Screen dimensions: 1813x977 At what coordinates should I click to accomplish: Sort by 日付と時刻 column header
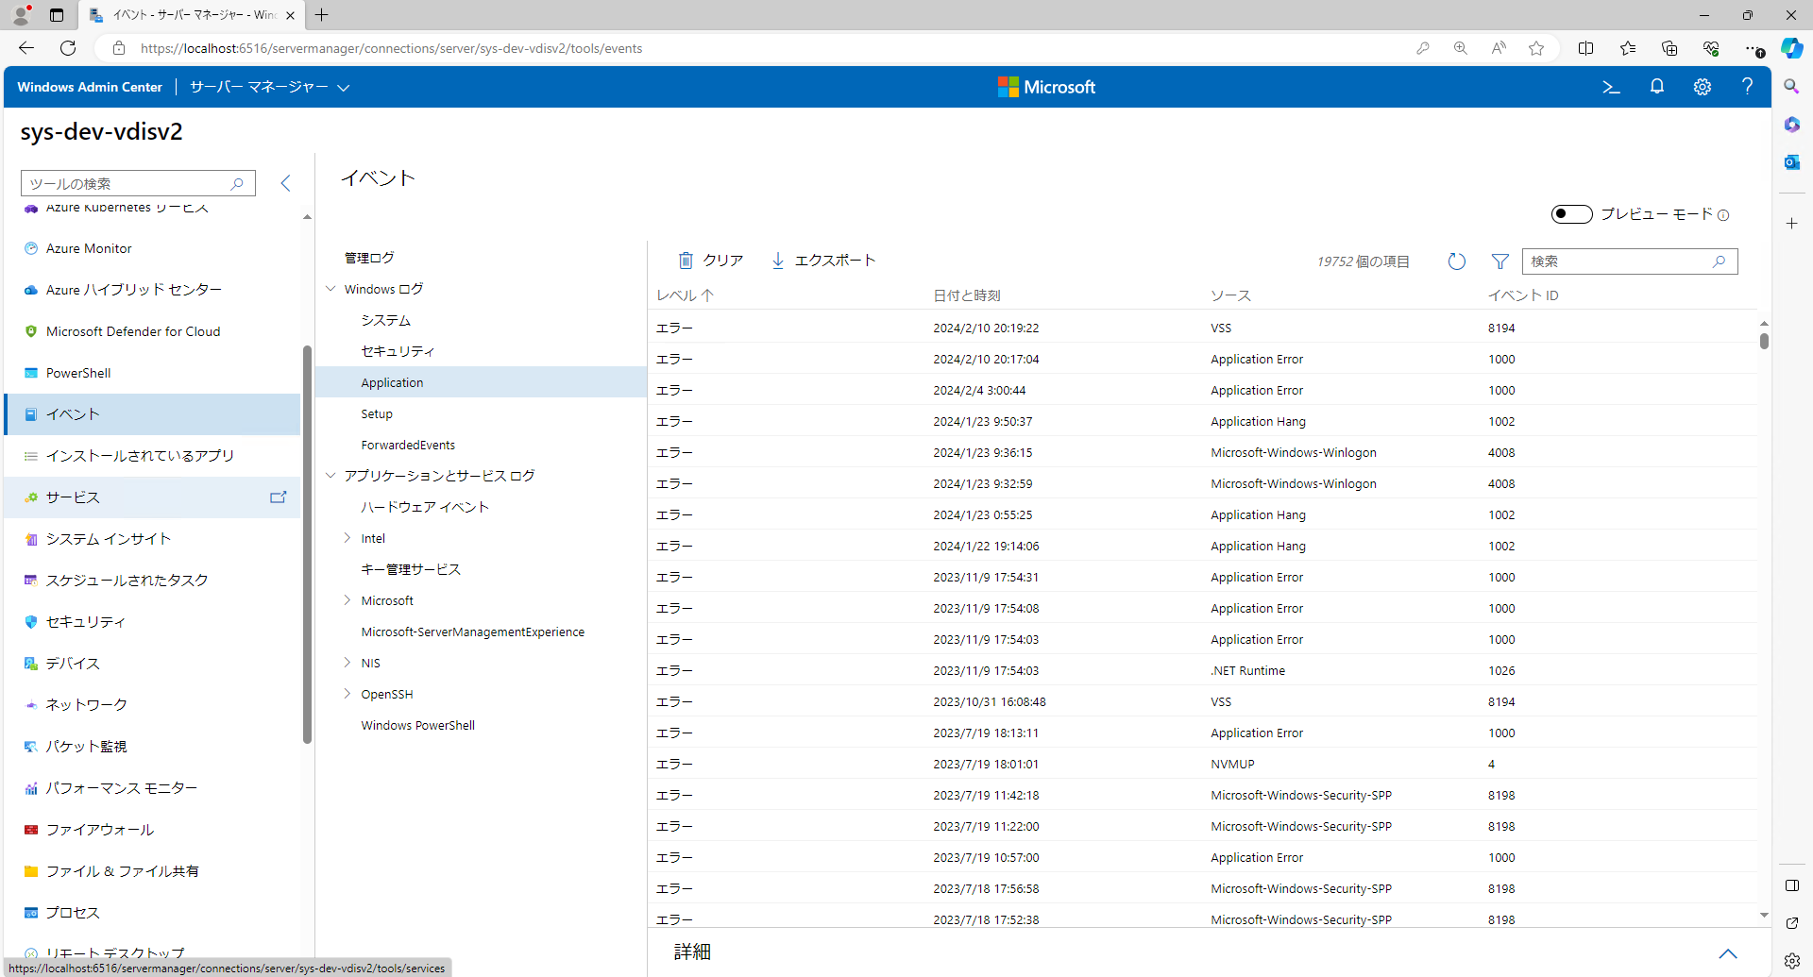point(967,295)
